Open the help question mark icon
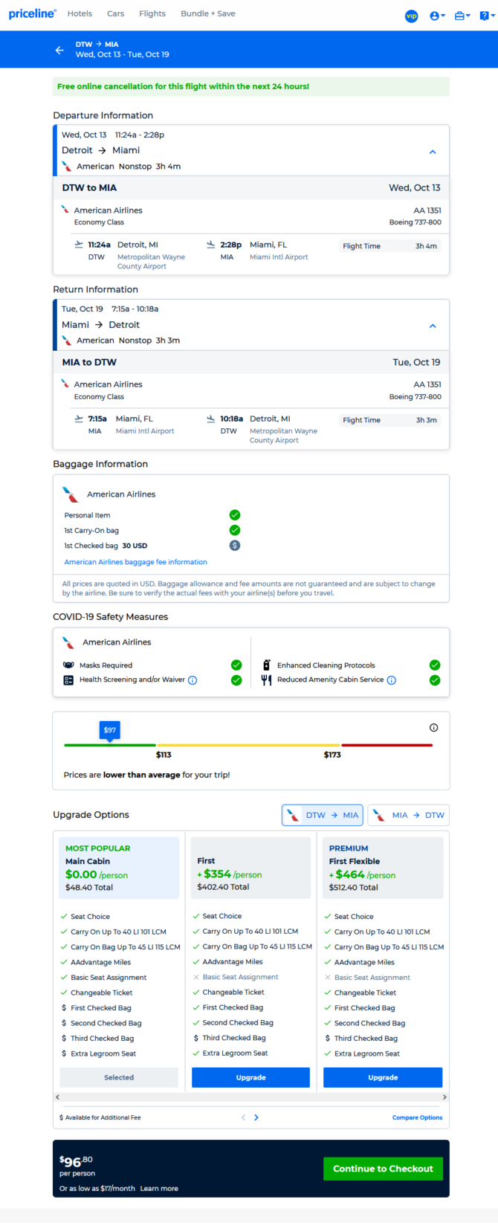498x1223 pixels. (x=485, y=16)
